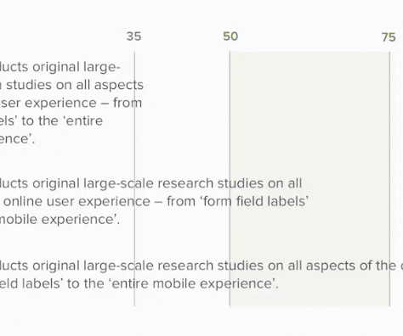The image size is (403, 336).
Task: Click the 'ser experience – from' text line
Action: click(71, 103)
